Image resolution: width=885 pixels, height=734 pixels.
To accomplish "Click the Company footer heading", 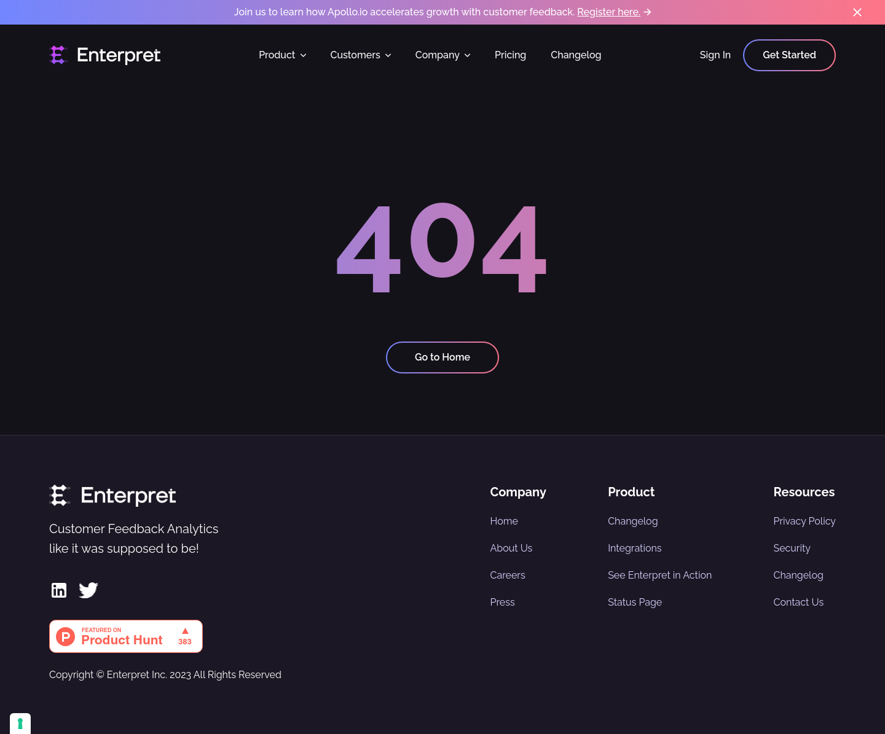I will click(x=518, y=492).
